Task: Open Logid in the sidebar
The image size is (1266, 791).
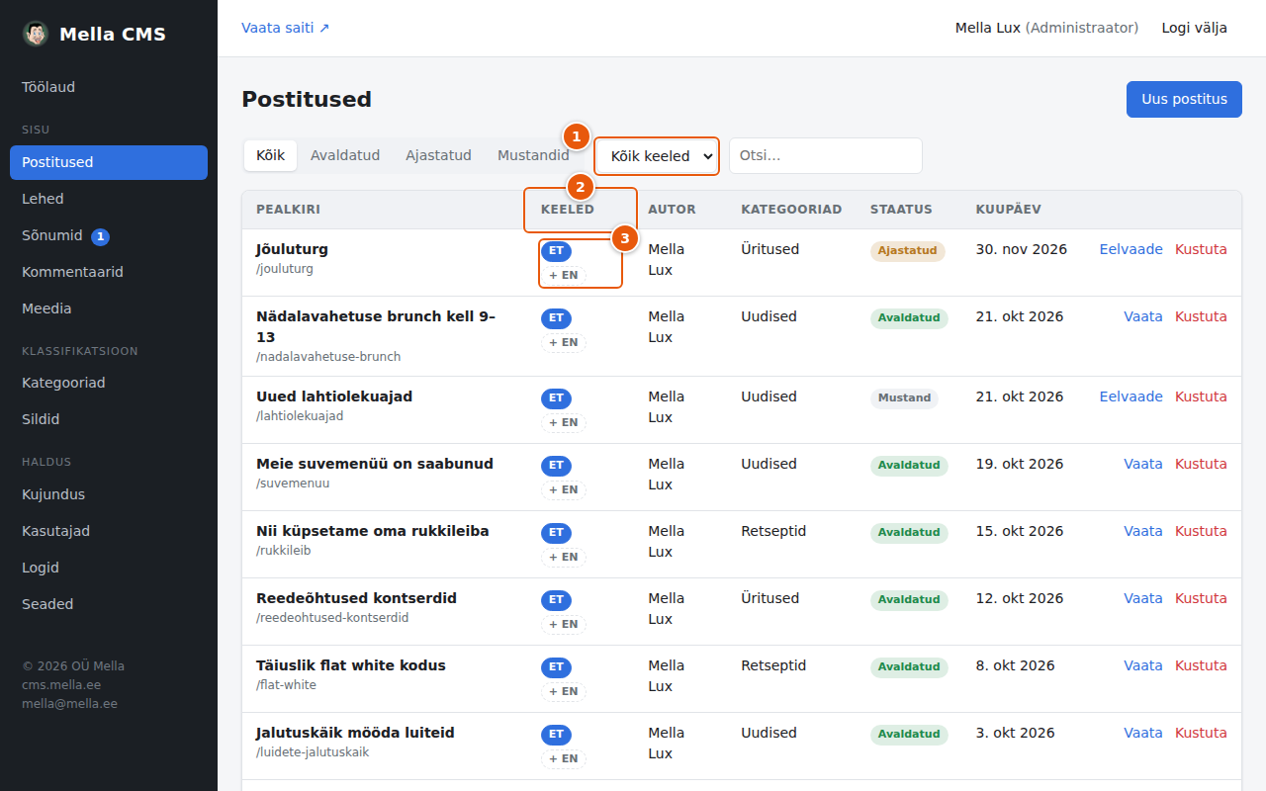Action: (109, 568)
